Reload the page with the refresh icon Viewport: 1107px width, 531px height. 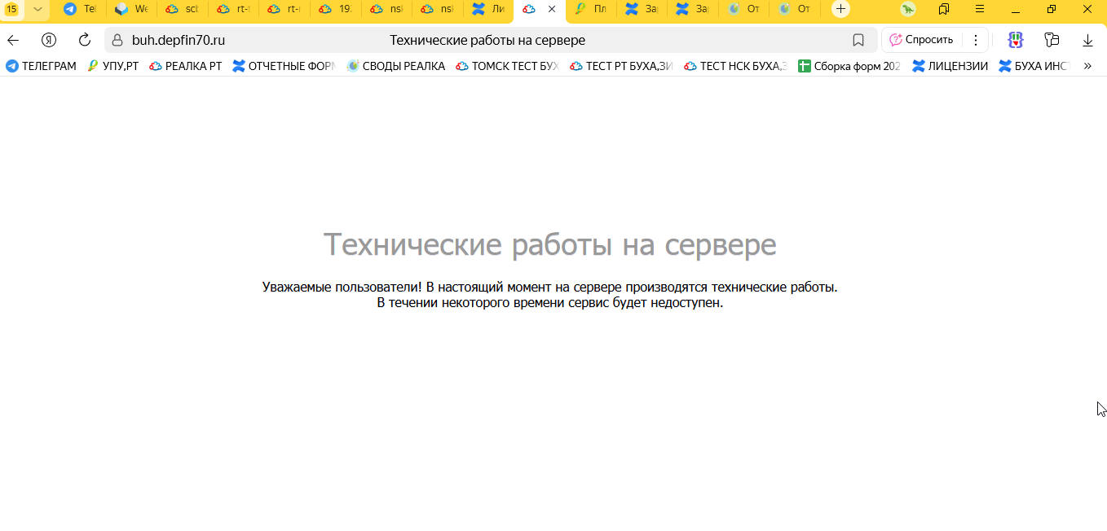[85, 40]
